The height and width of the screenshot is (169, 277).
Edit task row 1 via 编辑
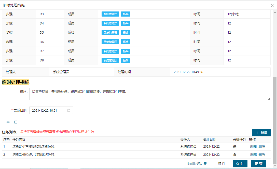pyautogui.click(x=253, y=146)
